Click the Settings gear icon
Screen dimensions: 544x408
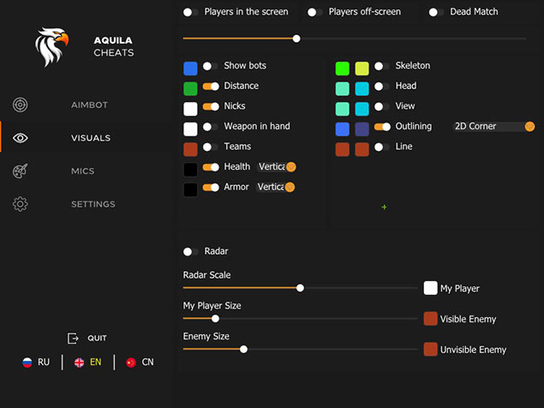tap(21, 204)
